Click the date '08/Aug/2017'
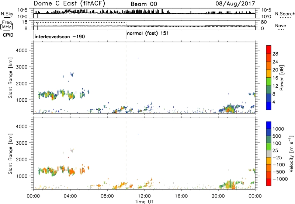295x204 pixels. point(235,4)
